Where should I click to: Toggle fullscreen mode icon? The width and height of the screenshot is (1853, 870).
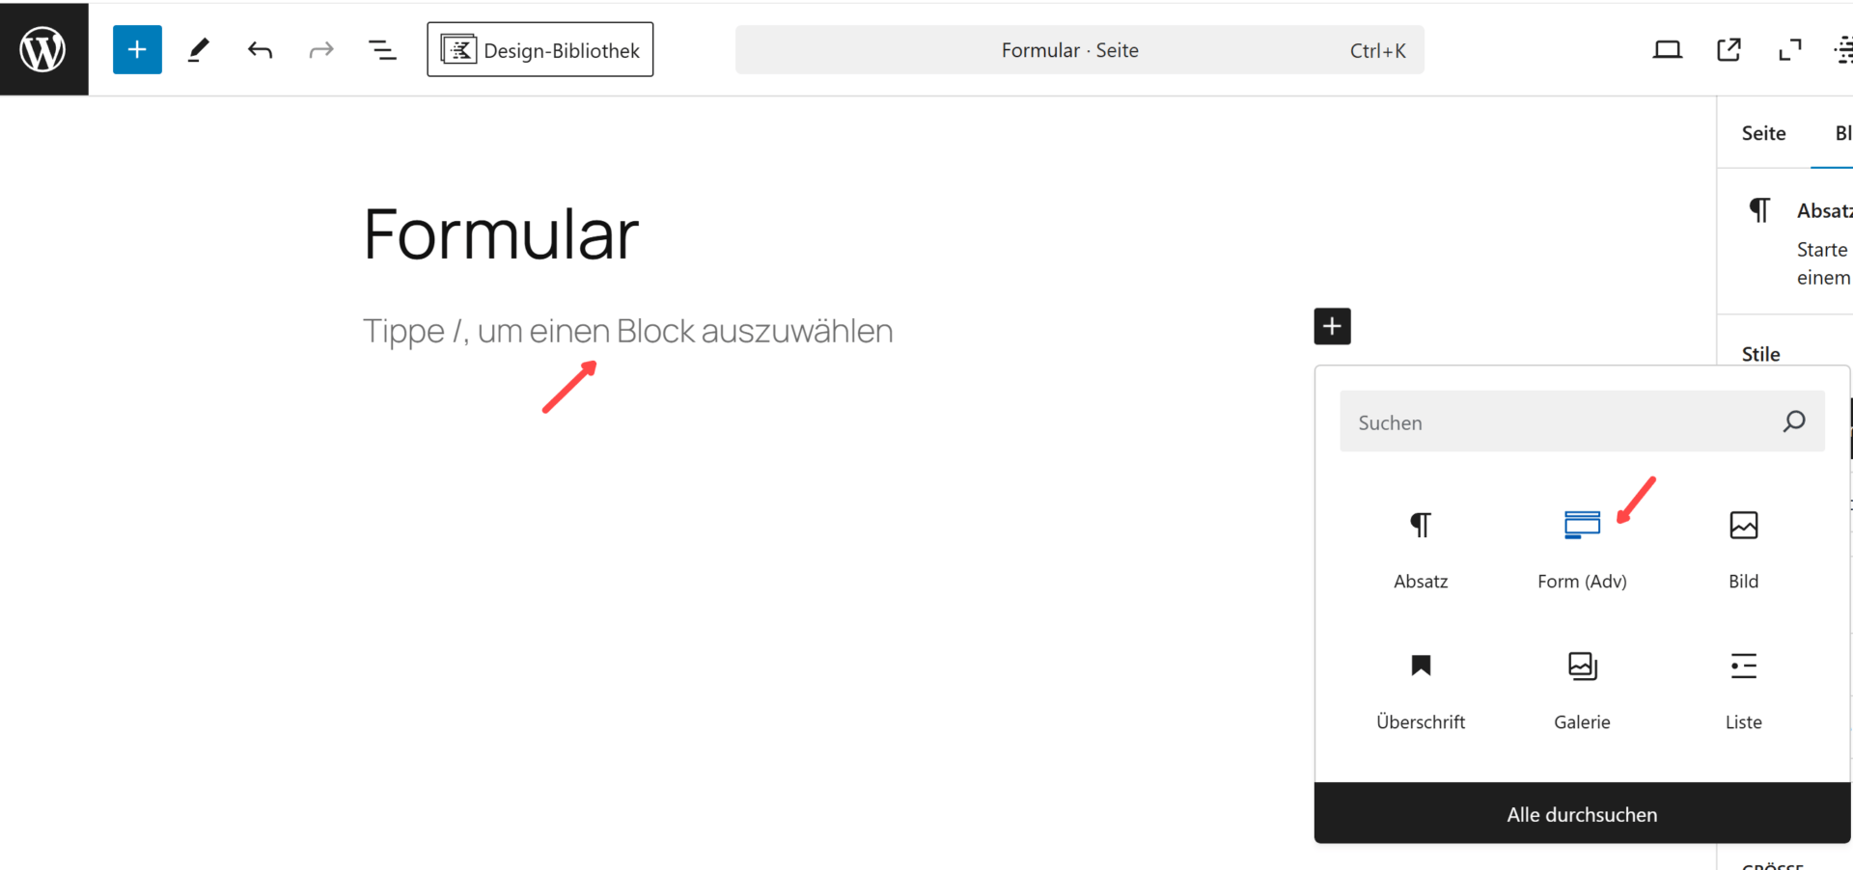click(x=1789, y=49)
